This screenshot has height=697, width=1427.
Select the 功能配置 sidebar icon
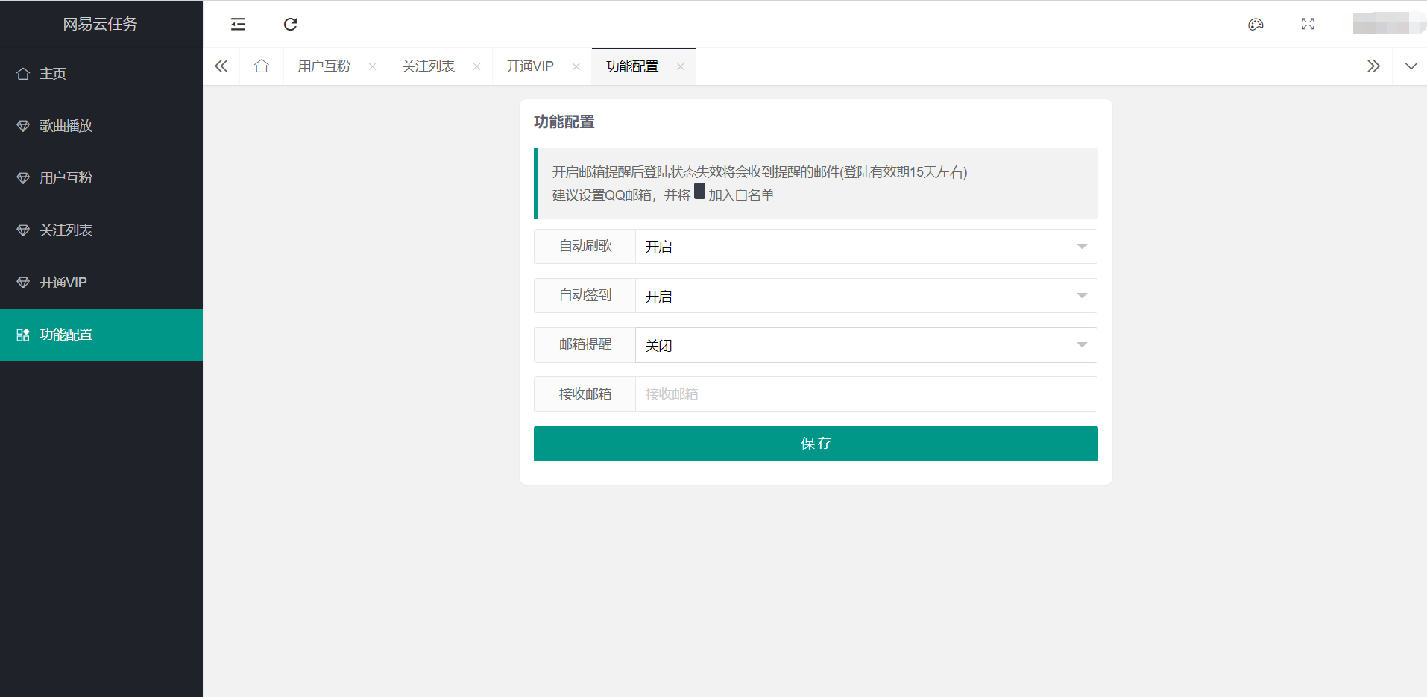pos(22,335)
